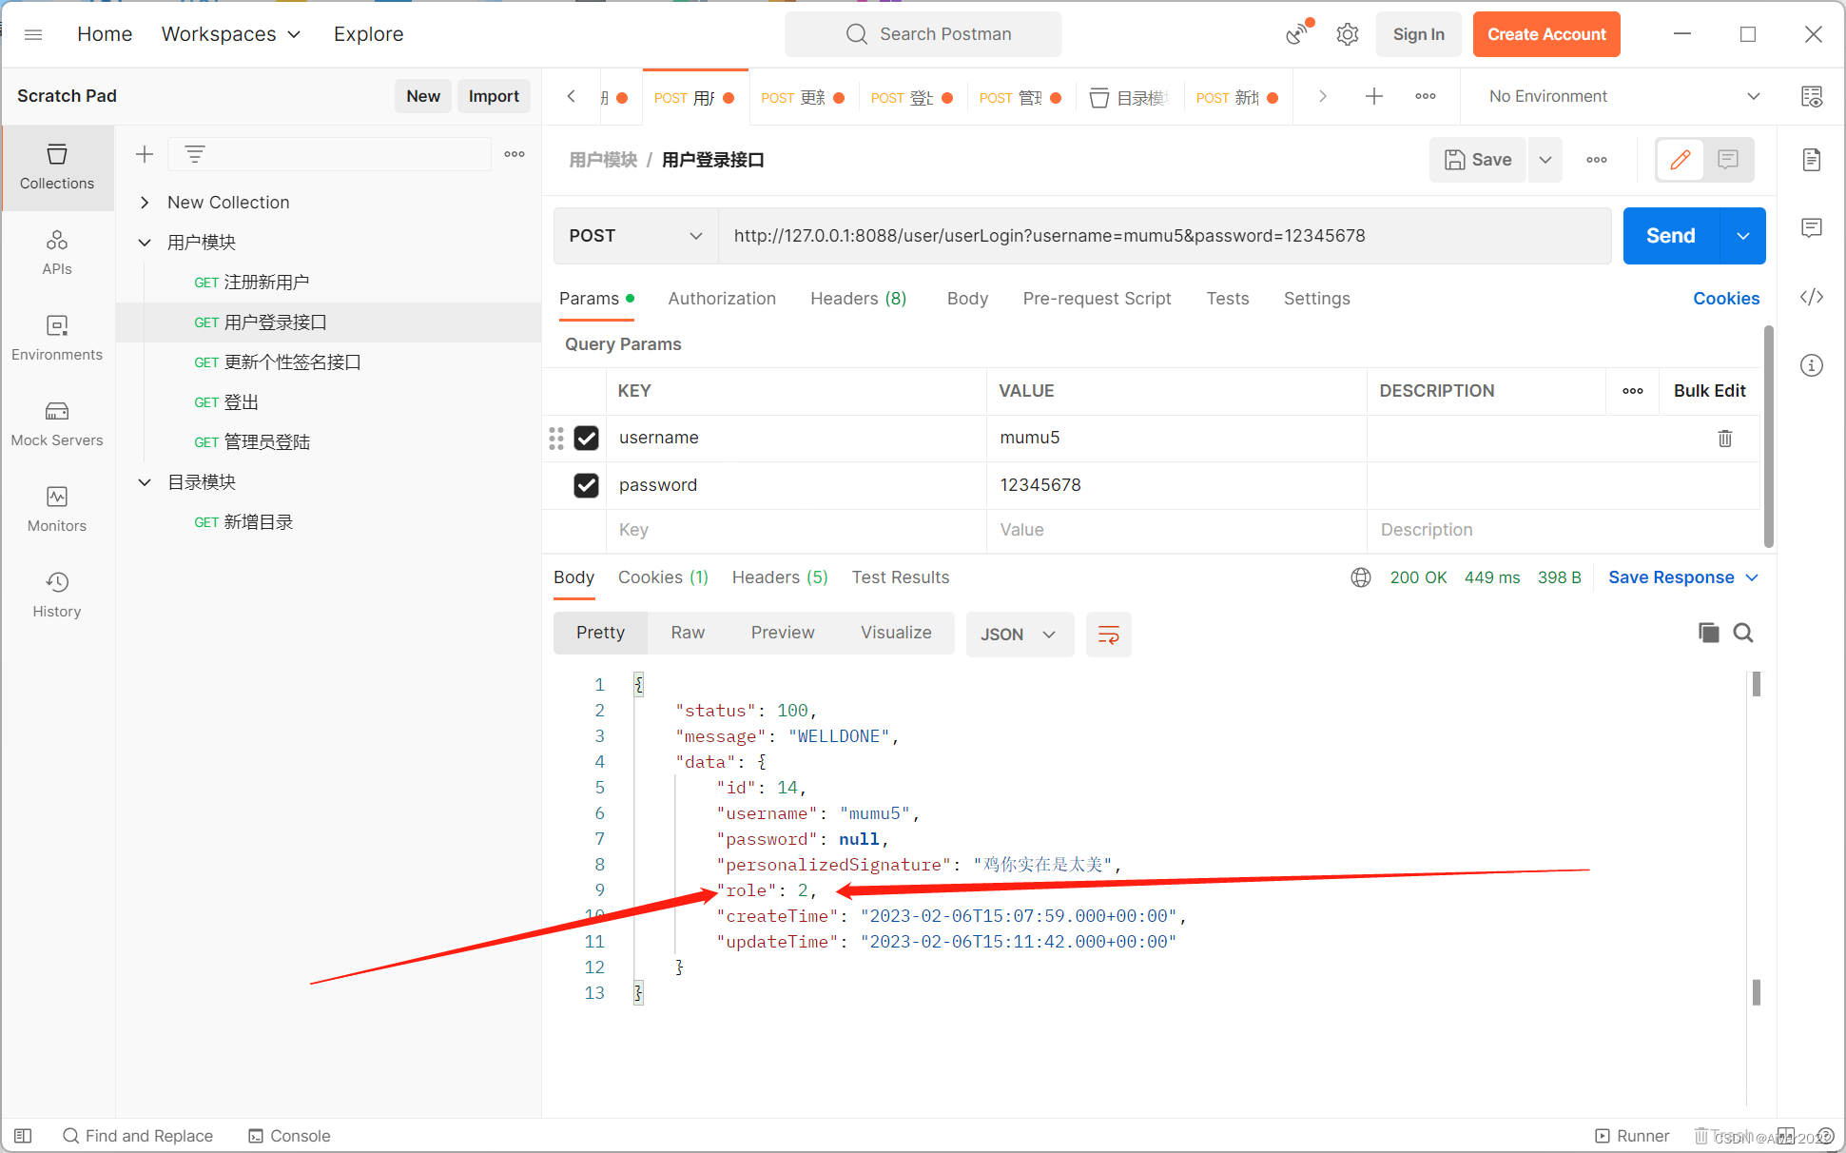
Task: Open the Cookies link
Action: 1725,299
